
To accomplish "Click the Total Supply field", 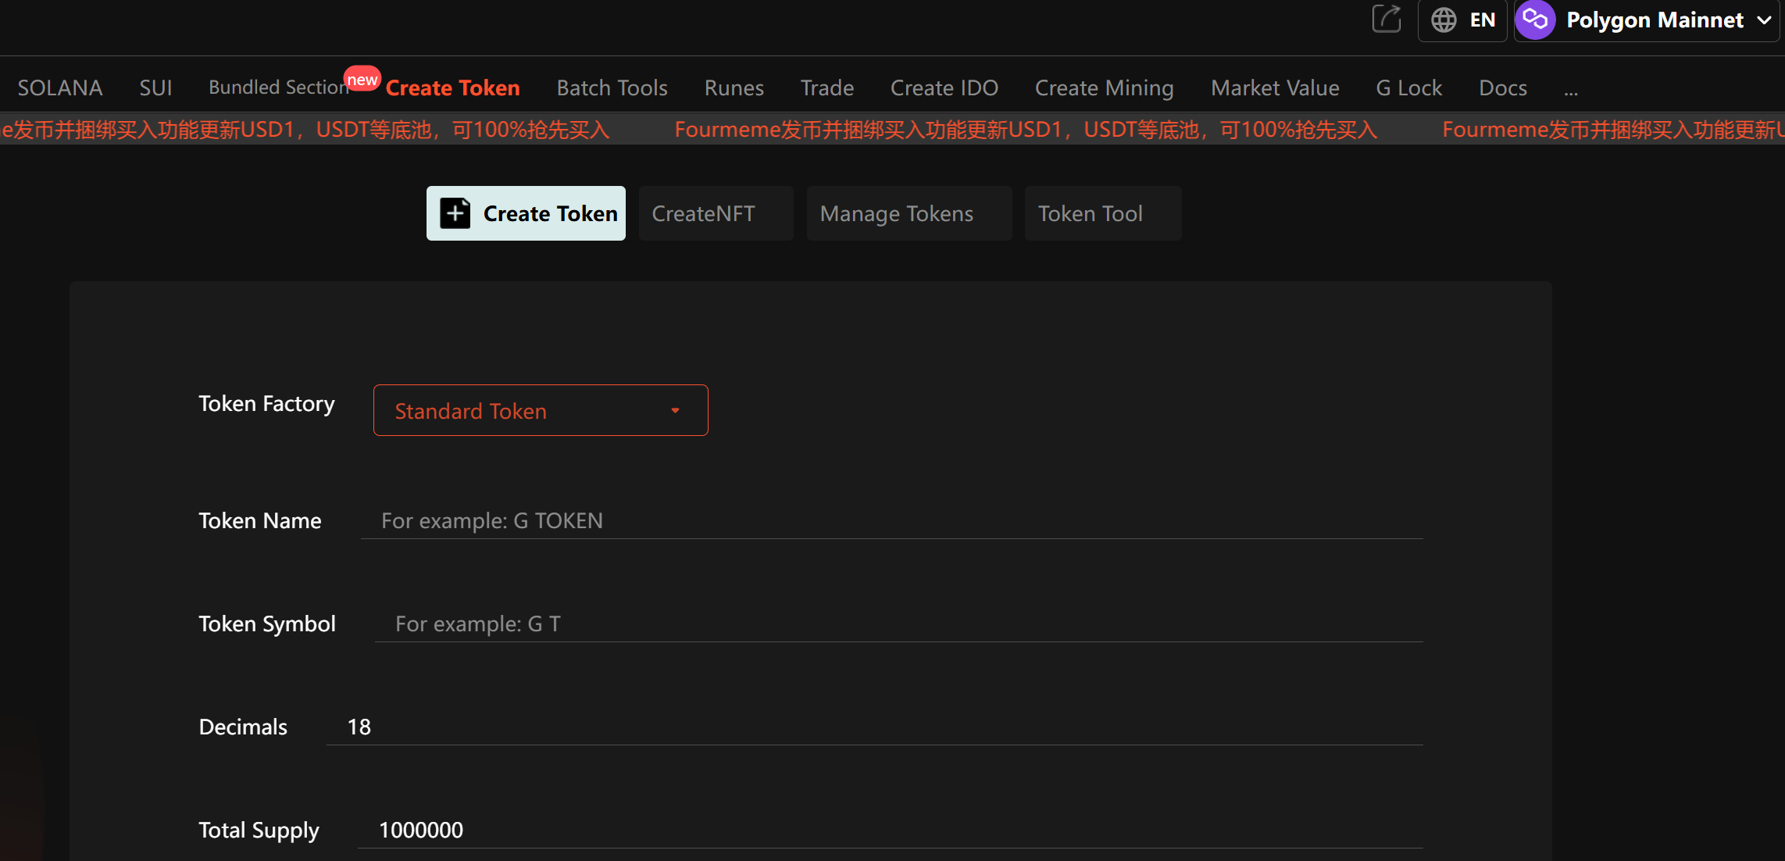I will 891,830.
